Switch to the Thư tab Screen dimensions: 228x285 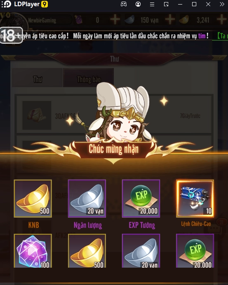(38, 78)
